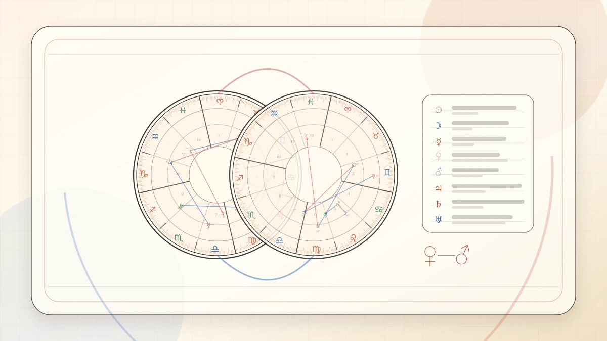Click the Cancer sign on the right chart
The height and width of the screenshot is (341, 607).
378,209
